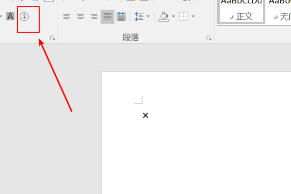Viewport: 291px width, 194px height.
Task: Center the paragraph text
Action: 81,16
